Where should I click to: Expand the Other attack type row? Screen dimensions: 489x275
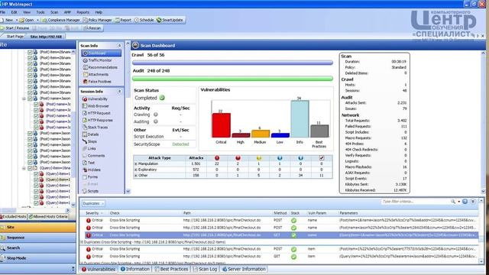136,176
